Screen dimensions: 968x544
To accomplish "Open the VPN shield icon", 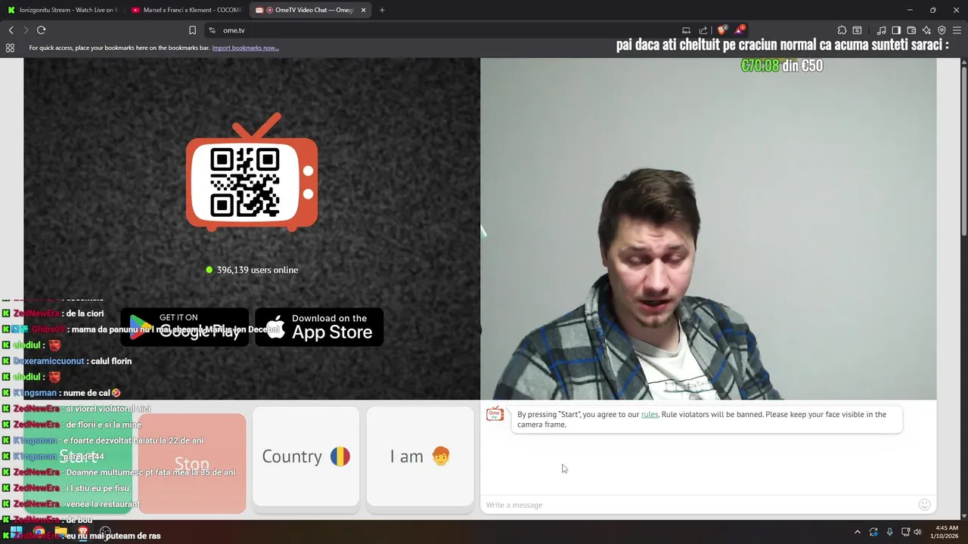I will coord(942,30).
